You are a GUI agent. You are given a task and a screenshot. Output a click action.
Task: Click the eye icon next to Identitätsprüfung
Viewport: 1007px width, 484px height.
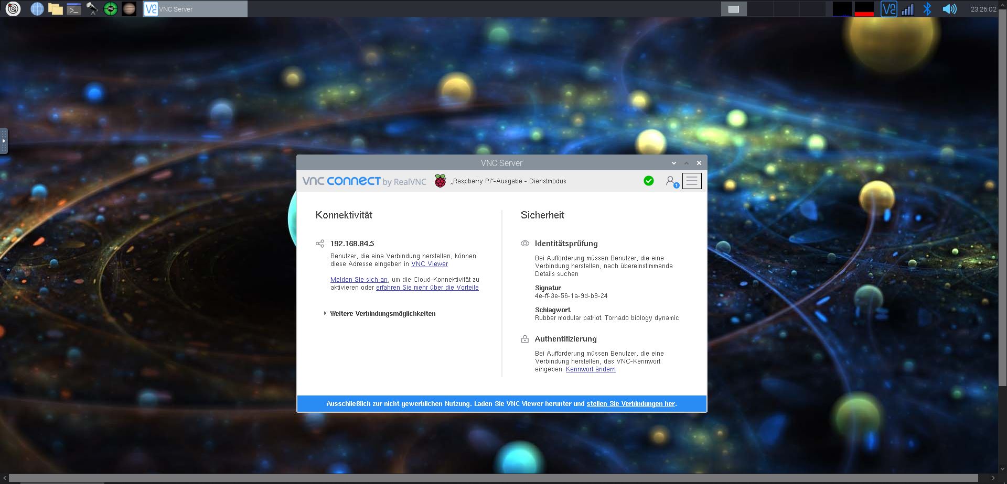[x=525, y=244]
